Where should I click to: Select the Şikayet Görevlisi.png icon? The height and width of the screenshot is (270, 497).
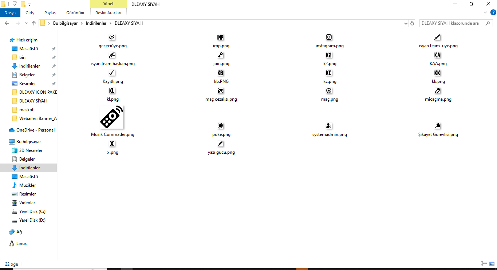[438, 126]
